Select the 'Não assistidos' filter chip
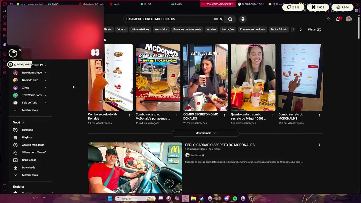Screen dimensions: 361x203 (140, 29)
